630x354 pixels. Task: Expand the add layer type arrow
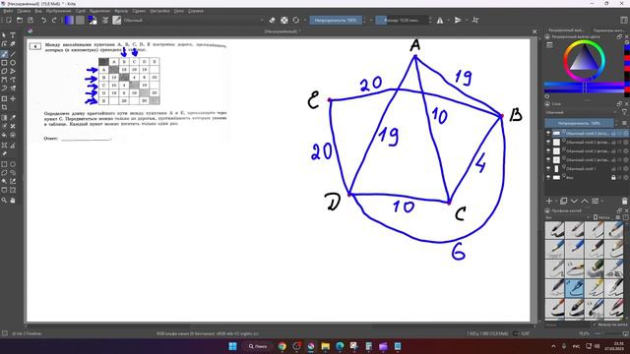pos(556,201)
